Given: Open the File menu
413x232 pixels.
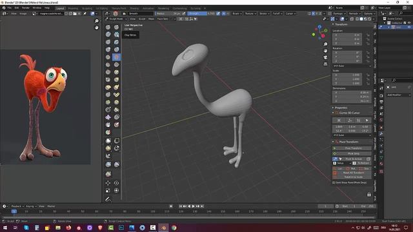Looking at the screenshot, I should [10, 8].
